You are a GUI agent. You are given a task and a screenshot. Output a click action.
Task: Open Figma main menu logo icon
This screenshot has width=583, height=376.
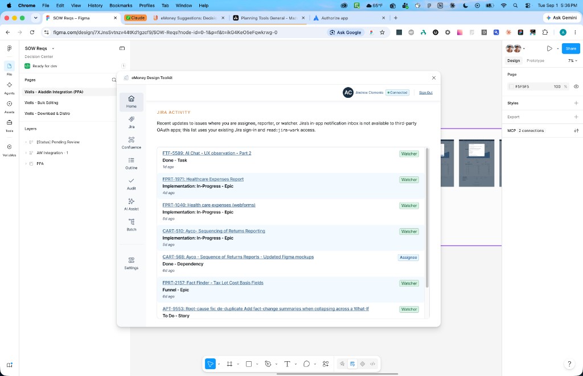click(9, 48)
